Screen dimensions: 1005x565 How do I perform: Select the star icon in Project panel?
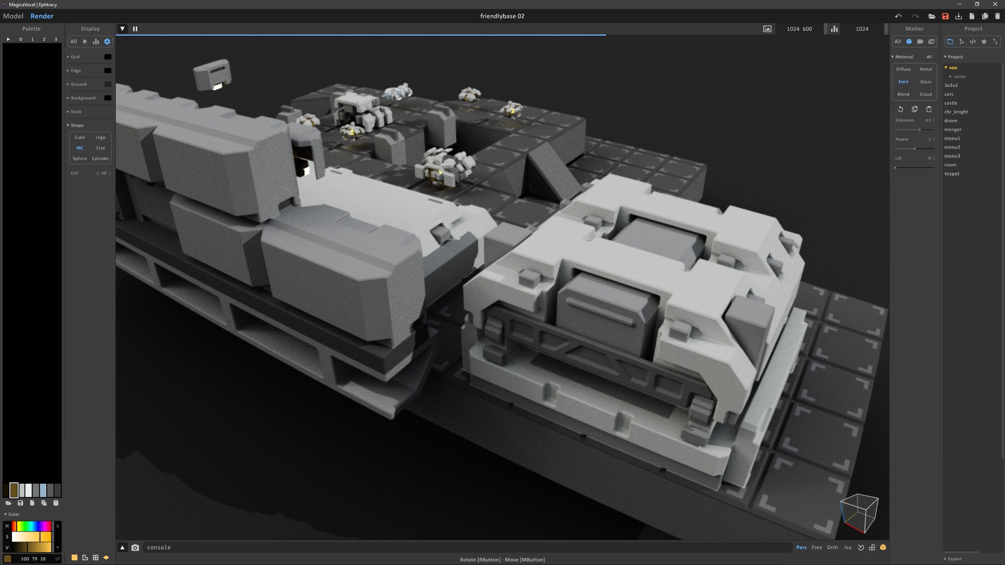[984, 42]
